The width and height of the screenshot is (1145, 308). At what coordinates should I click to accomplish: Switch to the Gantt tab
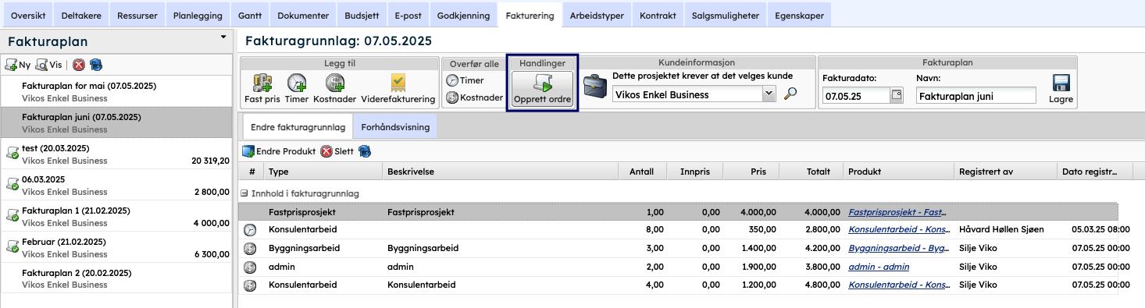click(x=250, y=15)
